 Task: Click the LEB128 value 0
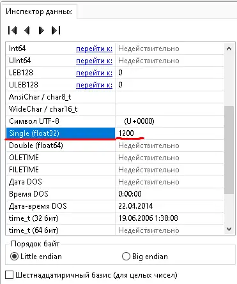[120, 73]
